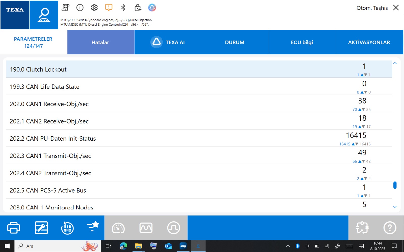
Task: Open the settings gear icon
Action: click(x=94, y=8)
